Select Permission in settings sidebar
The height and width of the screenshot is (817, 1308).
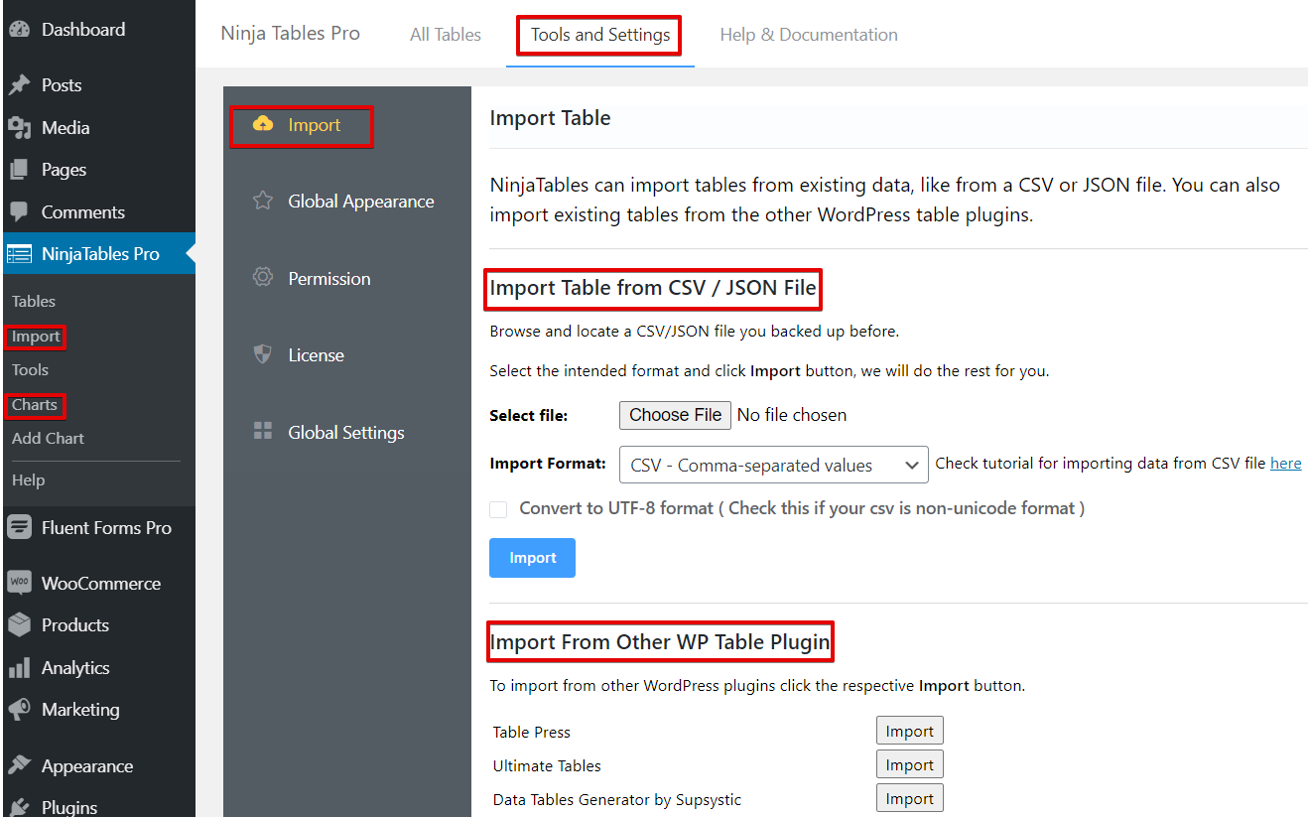click(329, 279)
